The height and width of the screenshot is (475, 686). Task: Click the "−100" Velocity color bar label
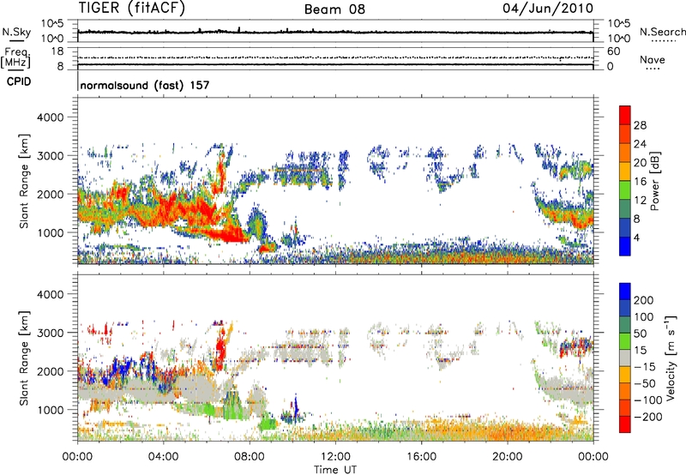647,400
